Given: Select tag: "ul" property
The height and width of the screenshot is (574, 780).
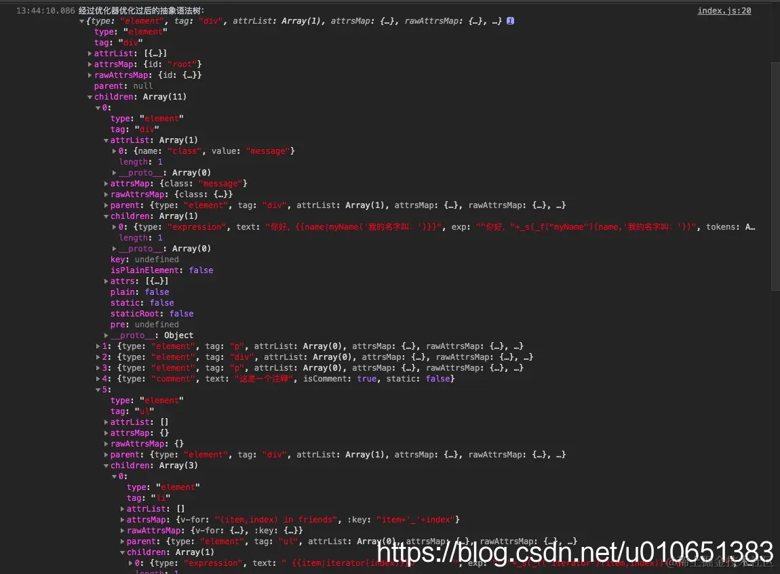Looking at the screenshot, I should [132, 411].
